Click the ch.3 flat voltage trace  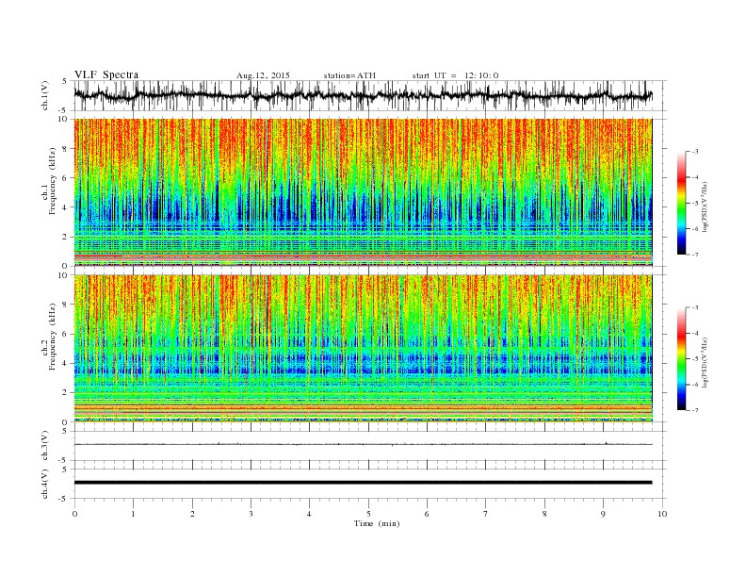pos(363,444)
